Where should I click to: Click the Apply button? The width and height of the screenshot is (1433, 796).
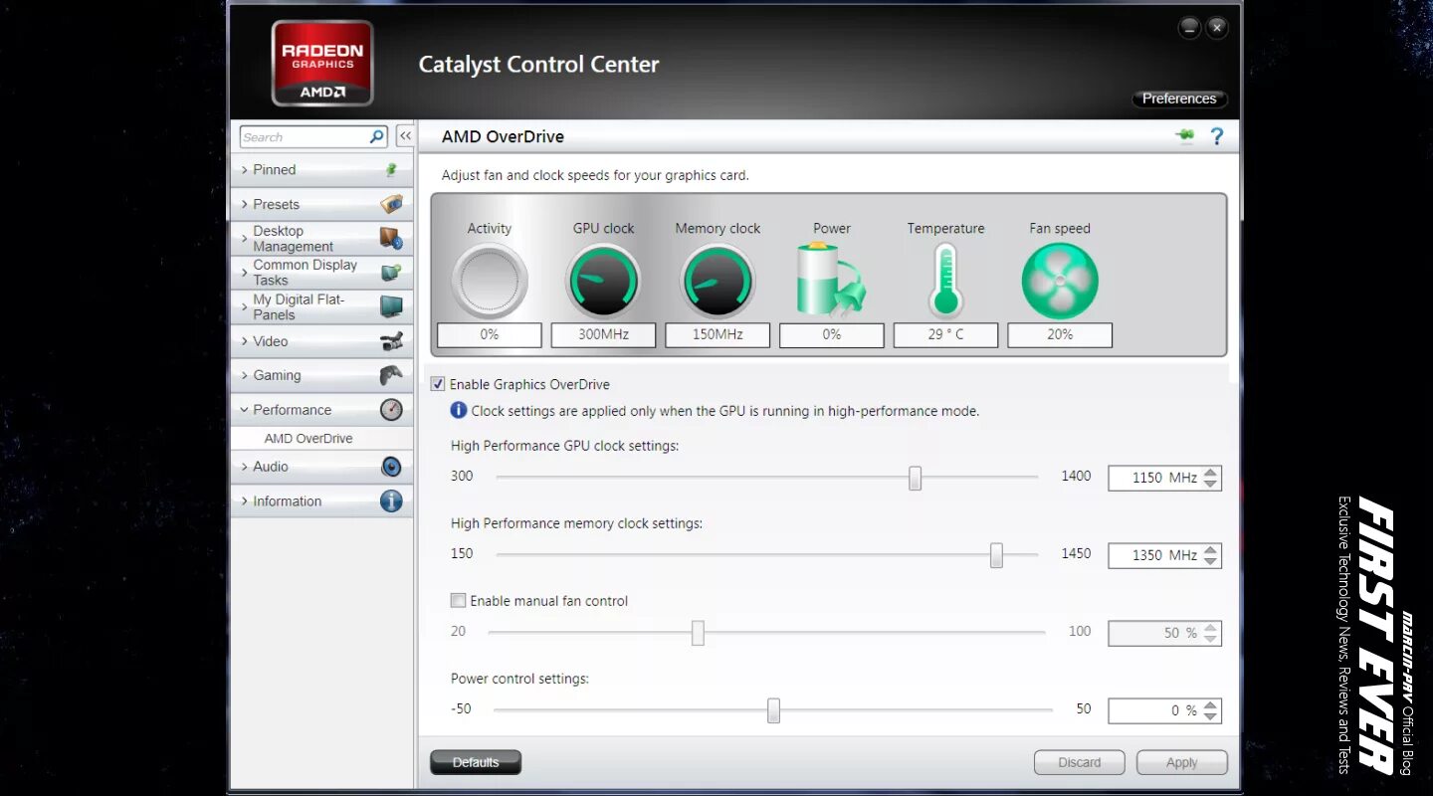click(x=1182, y=762)
